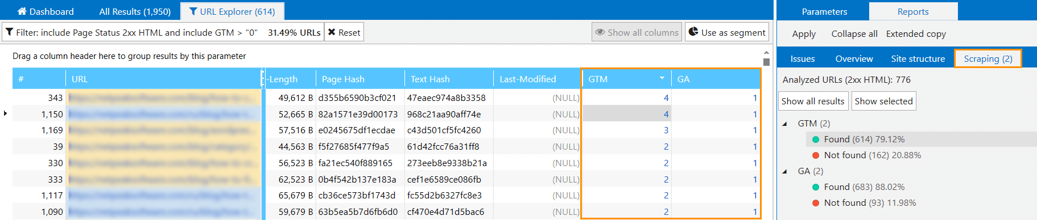Click Show selected button
The image size is (1037, 220).
point(883,101)
